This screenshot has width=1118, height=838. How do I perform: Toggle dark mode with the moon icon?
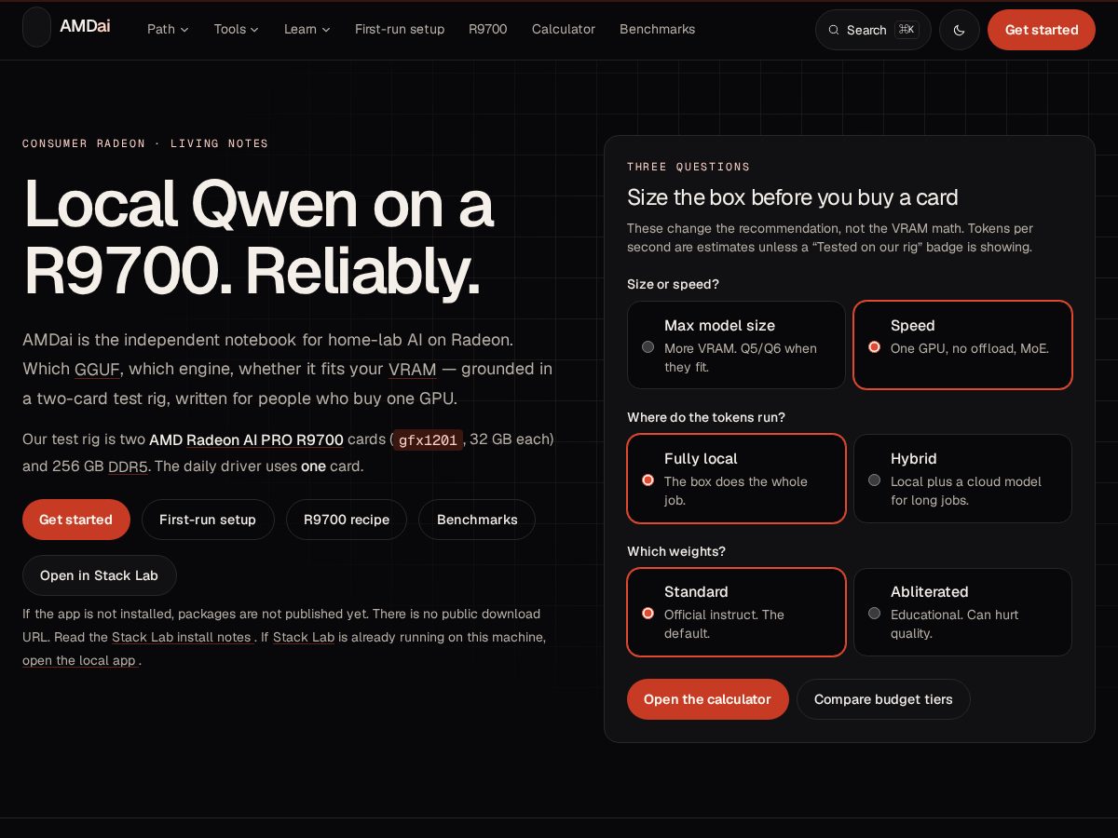960,30
